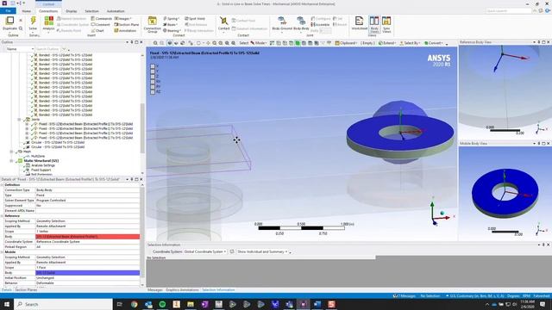This screenshot has height=310, width=552.
Task: Open the File tab
Action: [8, 11]
